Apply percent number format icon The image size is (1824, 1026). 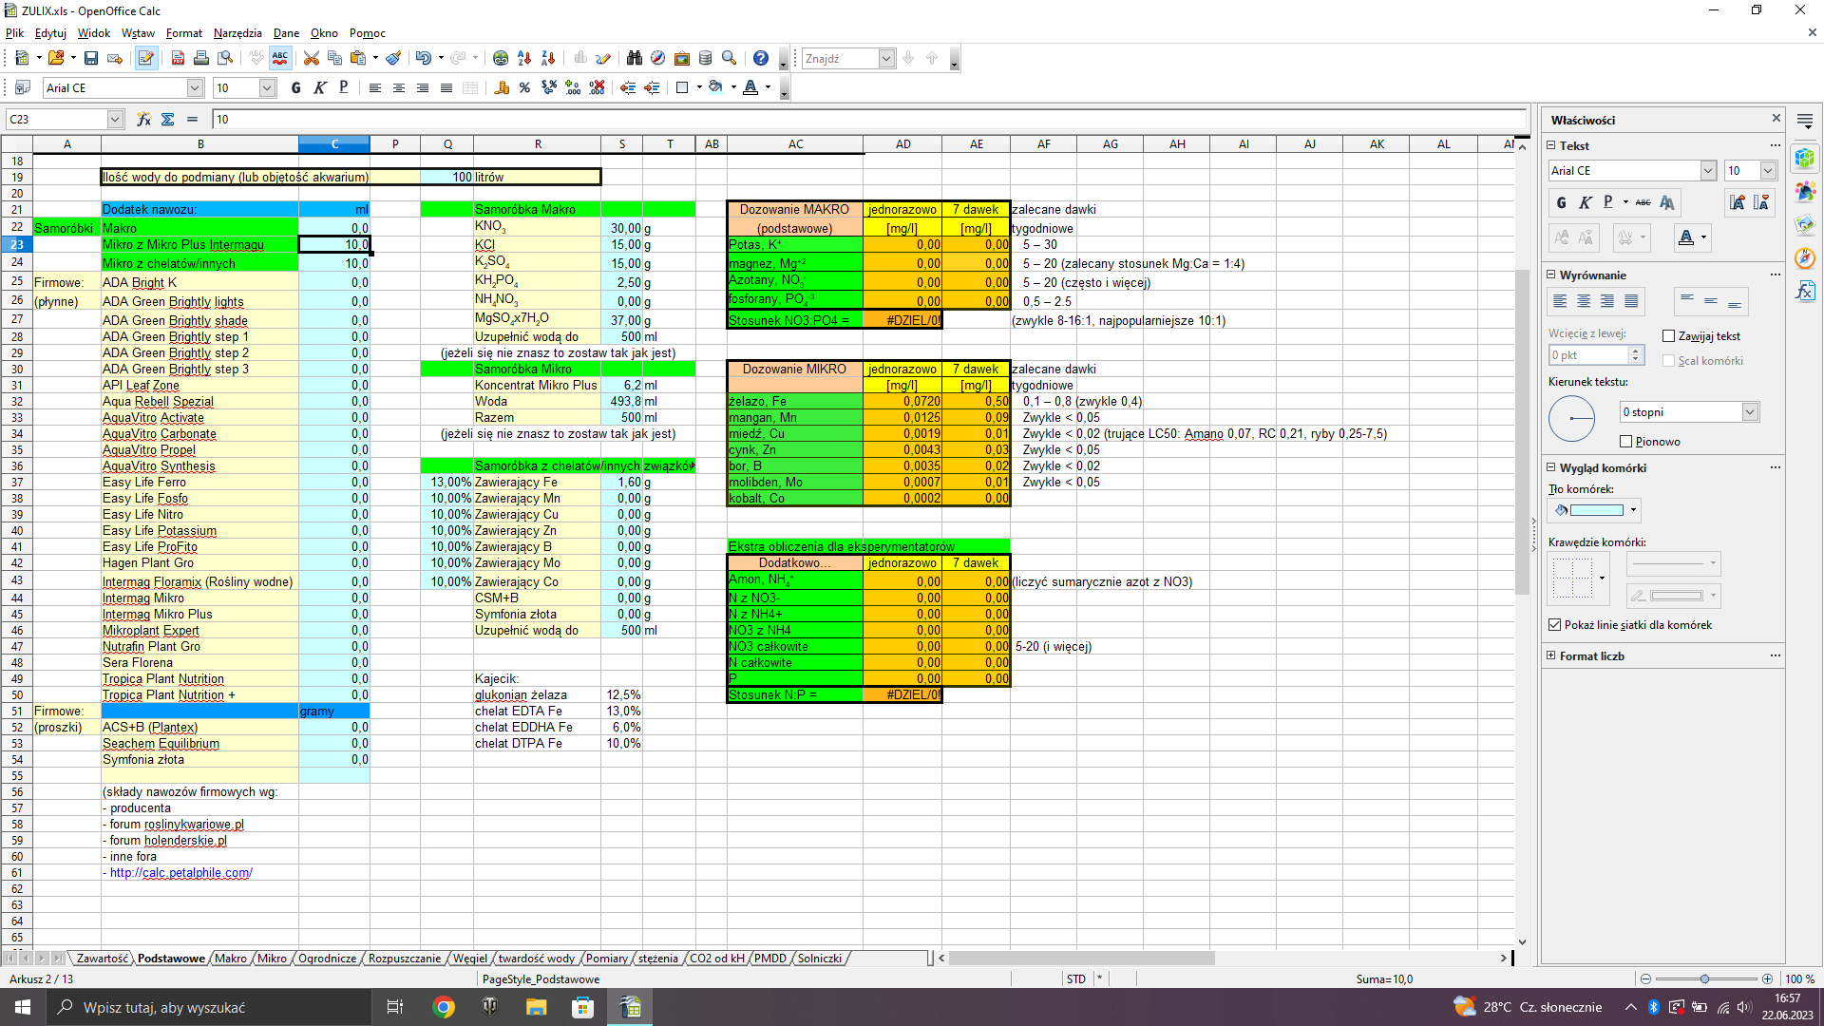(x=524, y=88)
